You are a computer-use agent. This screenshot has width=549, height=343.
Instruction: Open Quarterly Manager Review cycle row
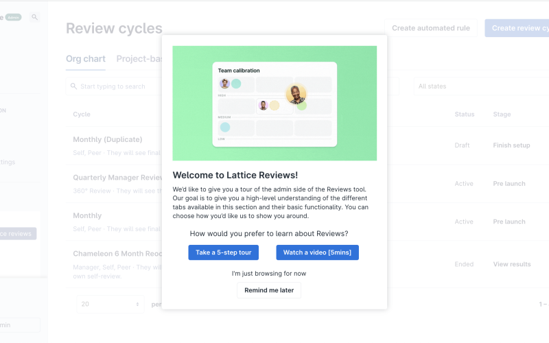pyautogui.click(x=117, y=178)
